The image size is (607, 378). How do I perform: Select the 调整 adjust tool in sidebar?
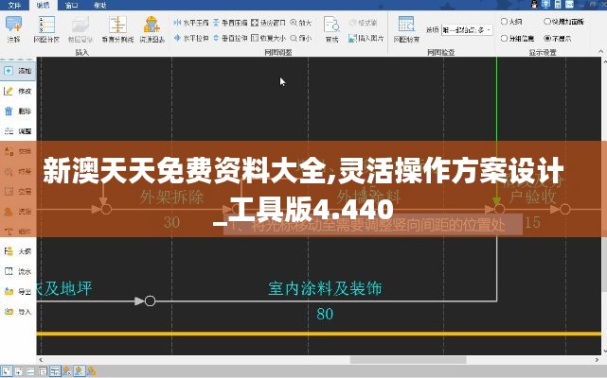pyautogui.click(x=18, y=131)
